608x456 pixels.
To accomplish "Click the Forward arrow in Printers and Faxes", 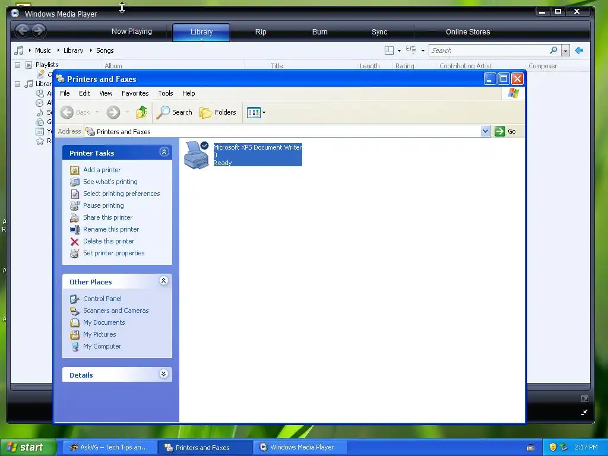I will click(113, 112).
